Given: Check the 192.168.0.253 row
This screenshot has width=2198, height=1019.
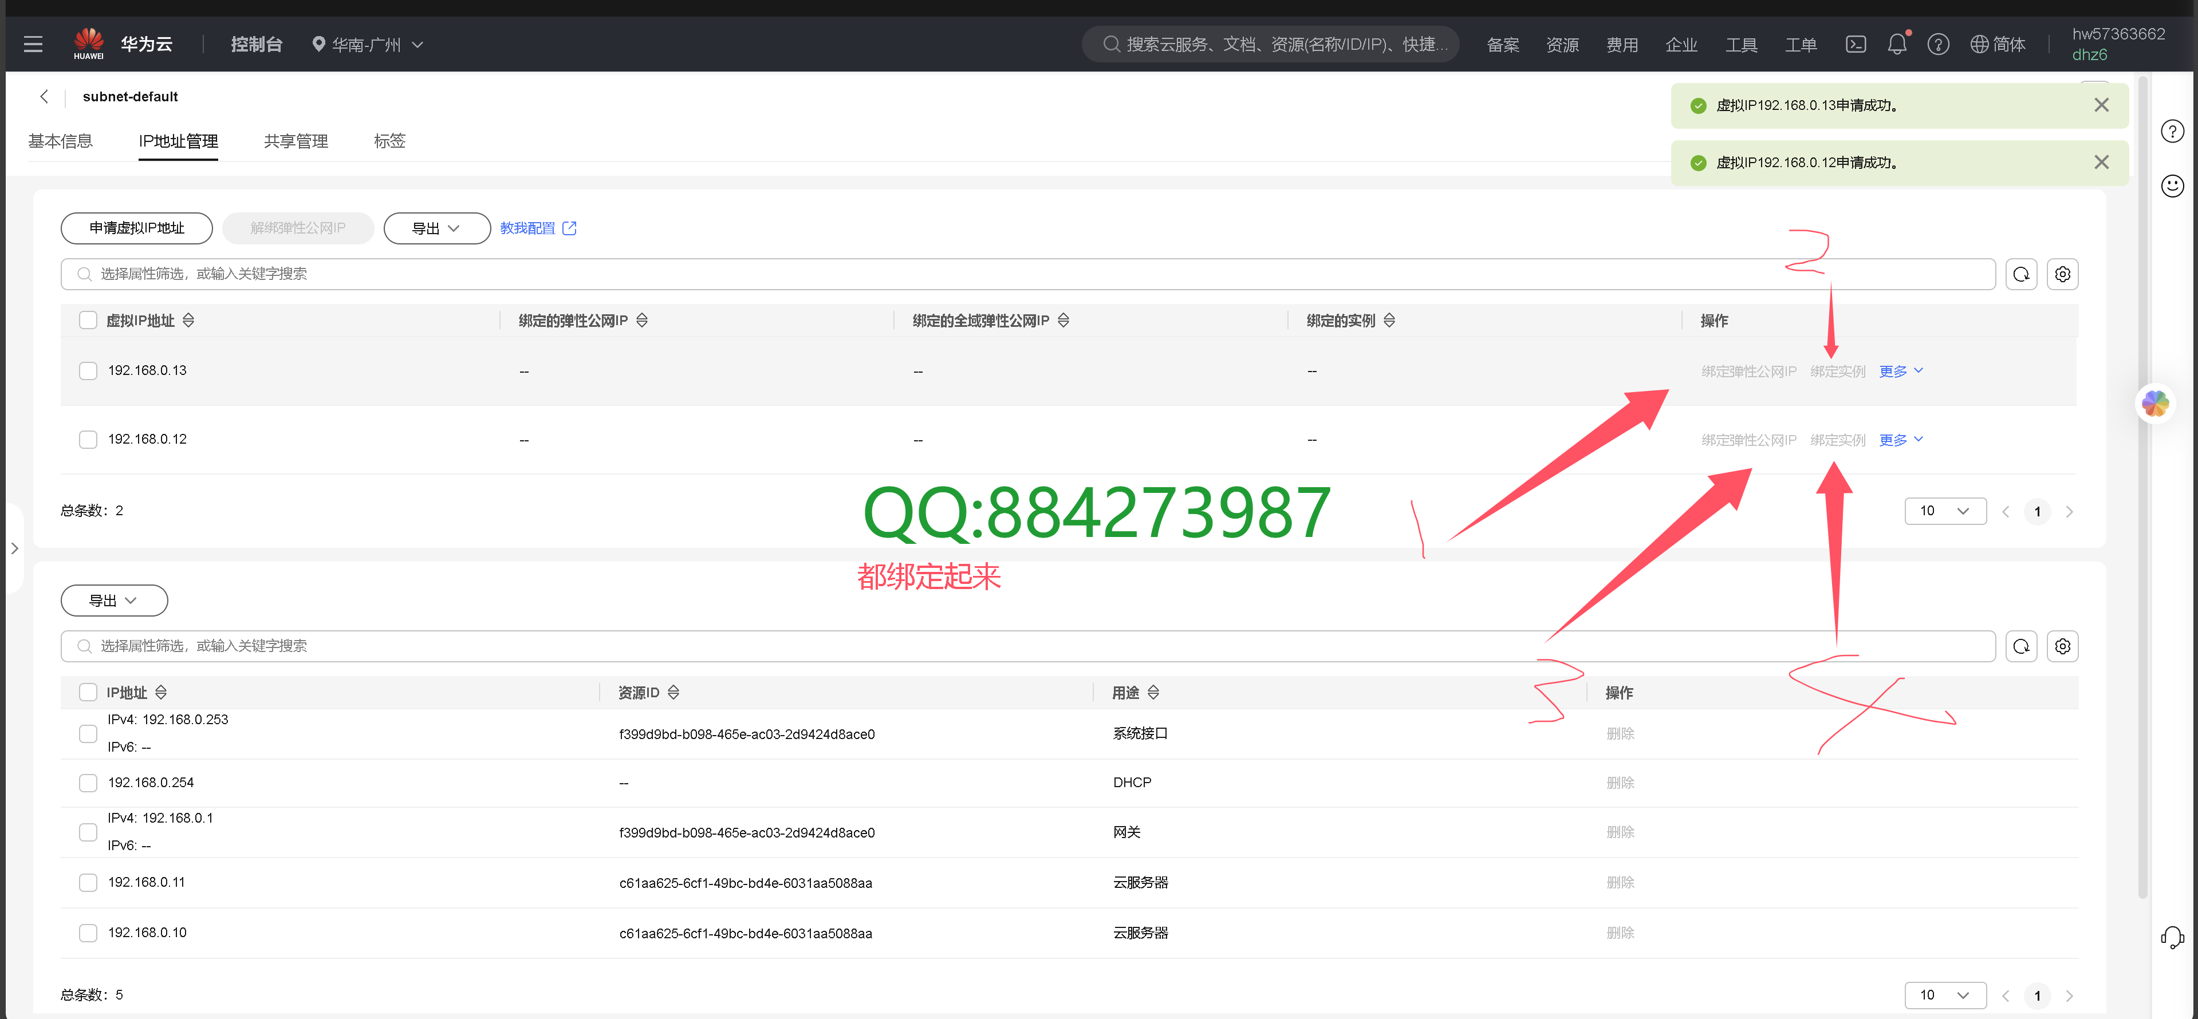Looking at the screenshot, I should [x=88, y=734].
